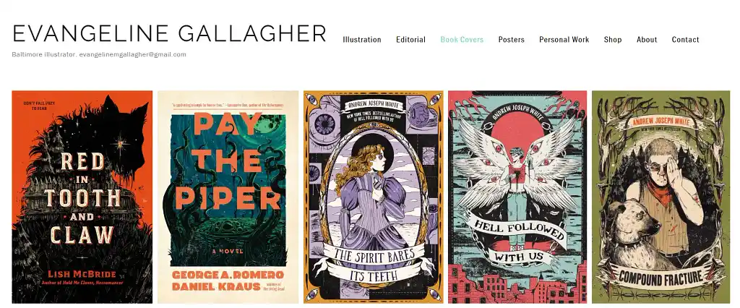
Task: Open the Illustration menu item
Action: (x=361, y=40)
